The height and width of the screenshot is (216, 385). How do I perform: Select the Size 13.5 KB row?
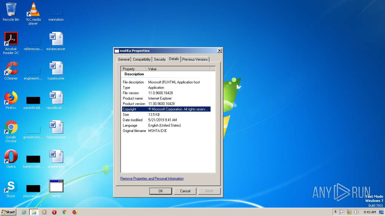coord(166,115)
